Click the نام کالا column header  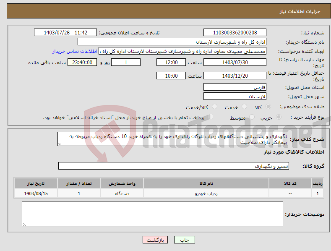click(x=206, y=183)
